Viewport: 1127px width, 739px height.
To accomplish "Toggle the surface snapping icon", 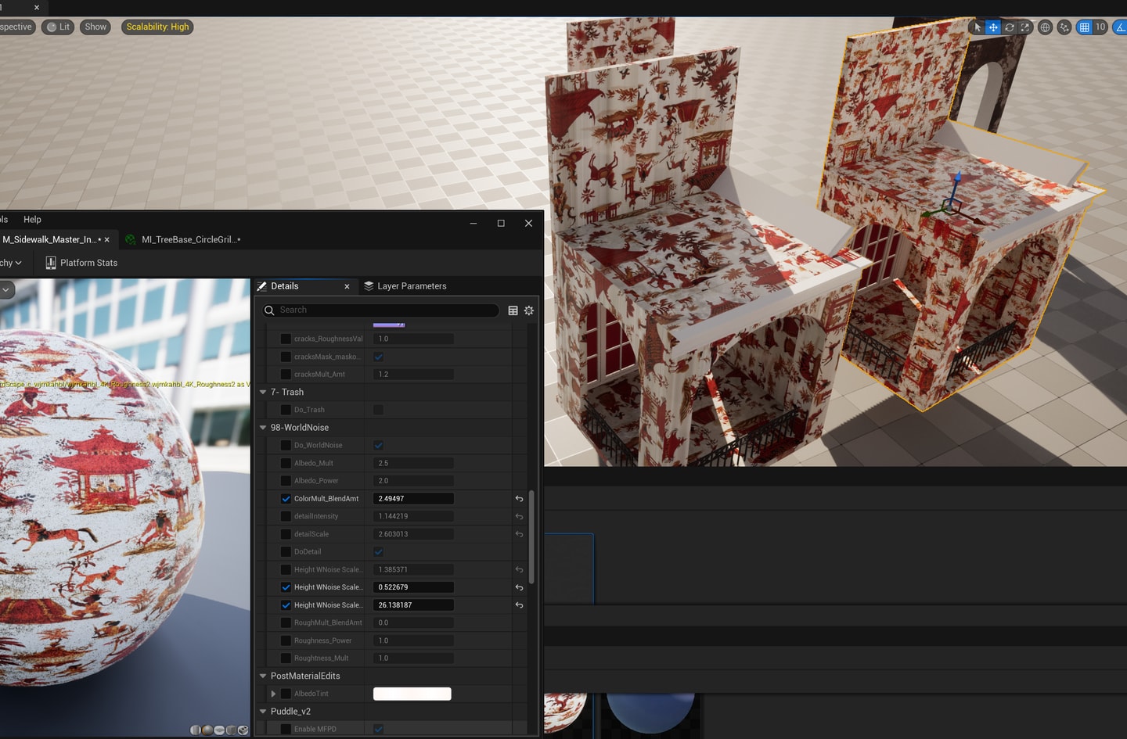I will 1064,27.
